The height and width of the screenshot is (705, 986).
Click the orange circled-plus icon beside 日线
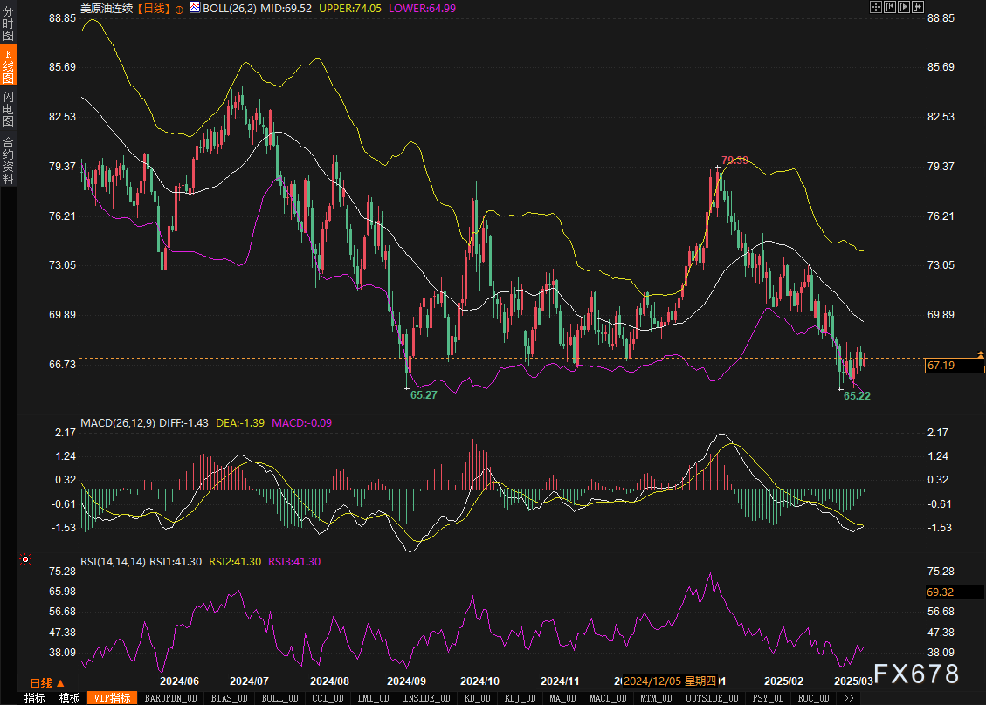tap(179, 8)
